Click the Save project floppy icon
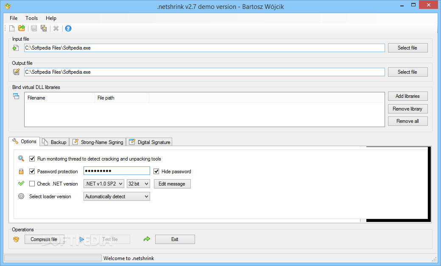The image size is (441, 266). 34,28
